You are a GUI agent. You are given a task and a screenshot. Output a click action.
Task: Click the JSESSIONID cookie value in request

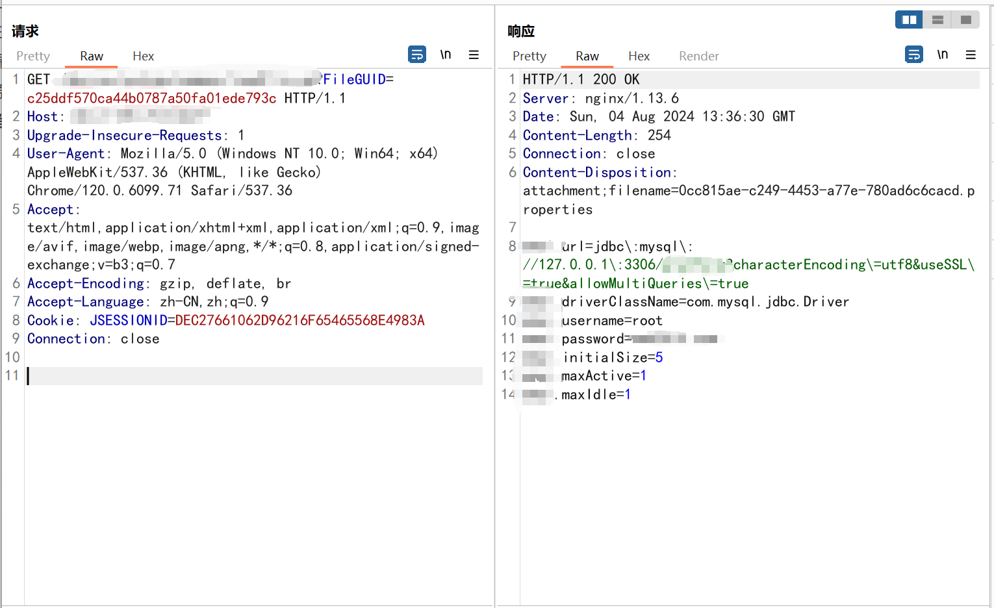[299, 321]
